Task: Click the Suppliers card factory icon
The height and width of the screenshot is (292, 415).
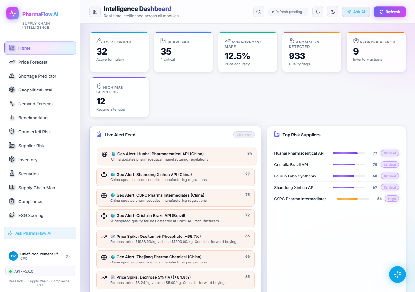Action: (163, 41)
